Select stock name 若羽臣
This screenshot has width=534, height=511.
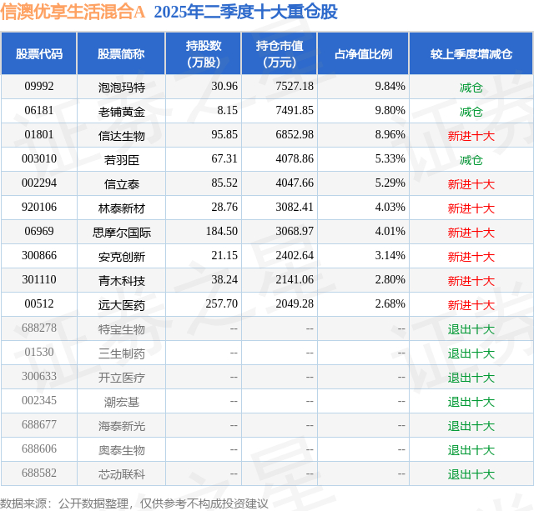pyautogui.click(x=122, y=160)
